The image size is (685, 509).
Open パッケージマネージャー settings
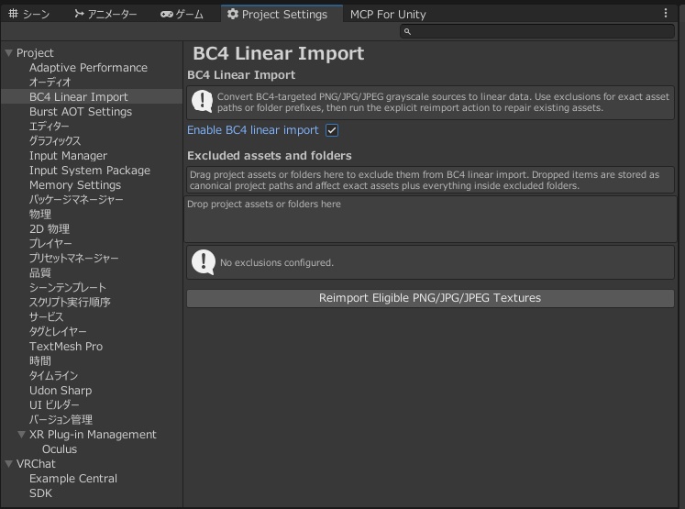click(x=76, y=200)
